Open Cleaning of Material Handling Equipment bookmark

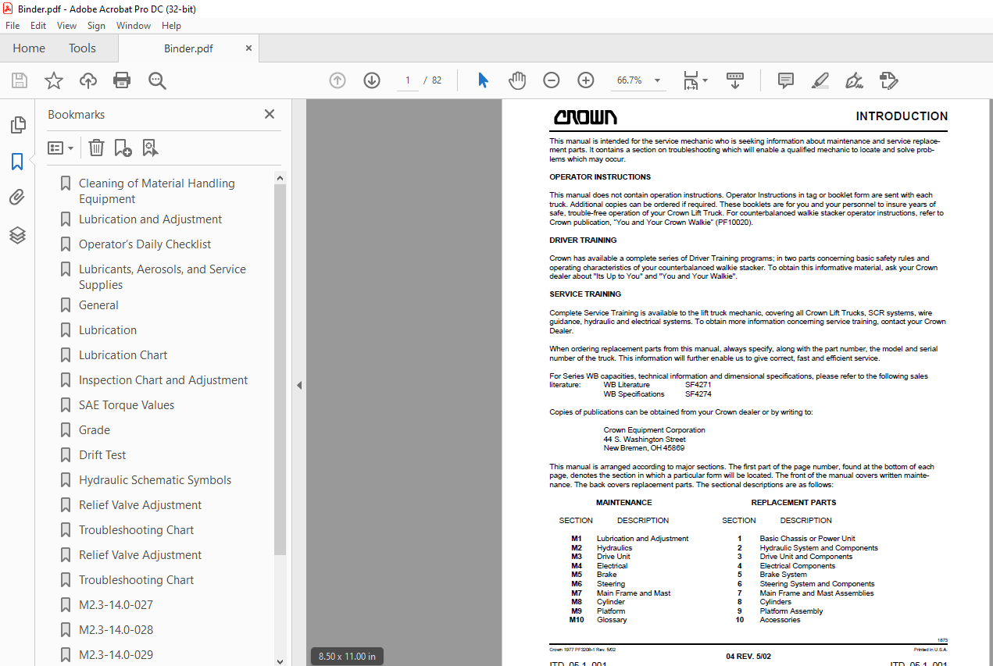pos(156,191)
